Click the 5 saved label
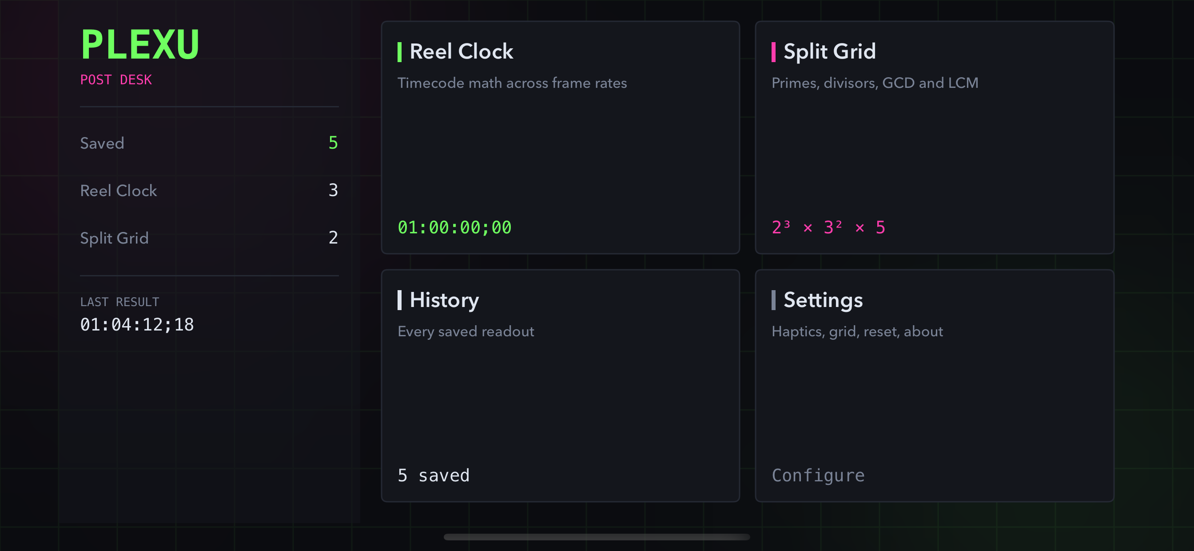 434,476
